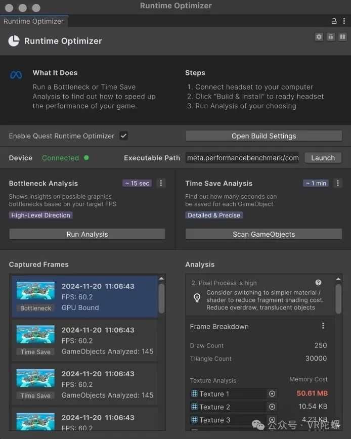Click the Executable Path input field
The image size is (351, 439).
click(x=242, y=158)
